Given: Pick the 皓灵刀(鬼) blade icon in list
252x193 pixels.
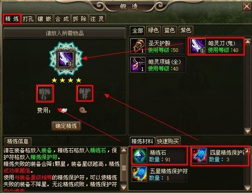Looking at the screenshot, I should point(198,46).
